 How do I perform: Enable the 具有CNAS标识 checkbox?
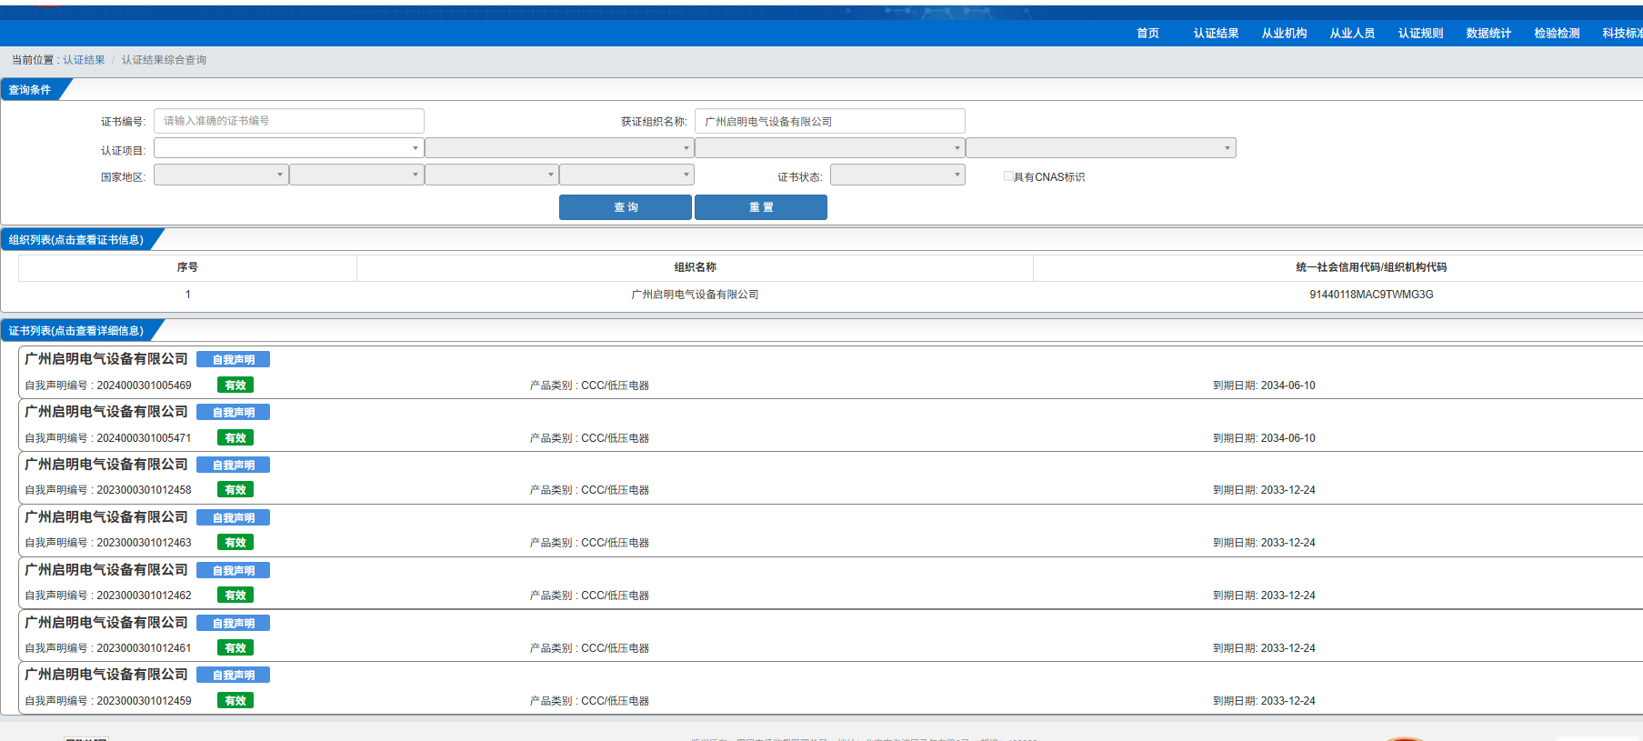click(x=1008, y=176)
